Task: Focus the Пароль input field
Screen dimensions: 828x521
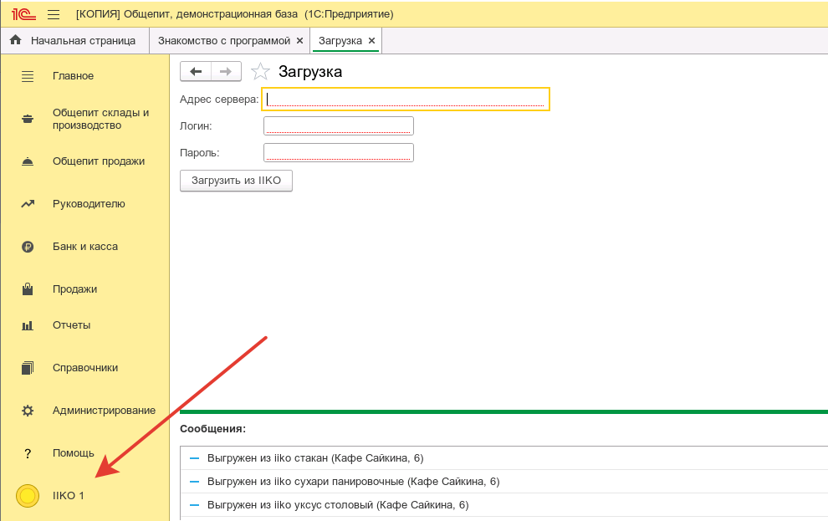Action: click(339, 152)
